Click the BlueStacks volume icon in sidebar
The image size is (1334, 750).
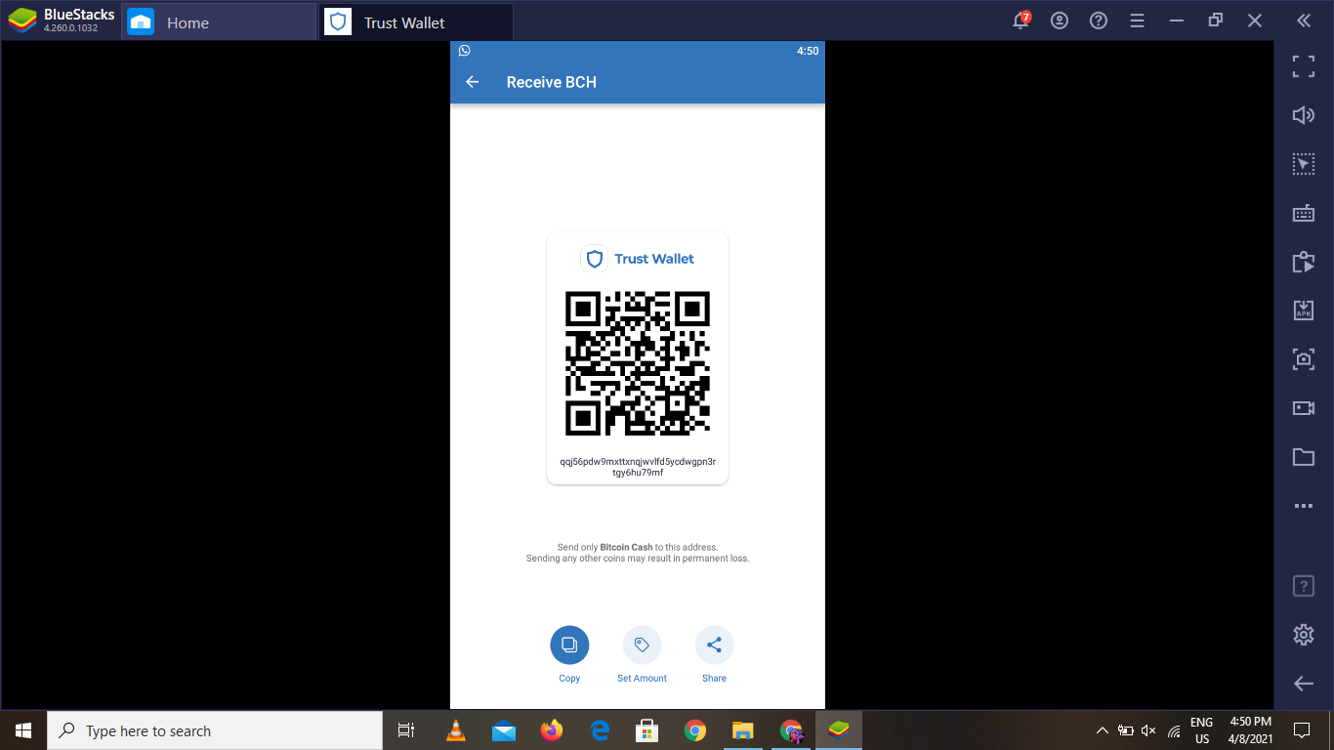click(1304, 115)
